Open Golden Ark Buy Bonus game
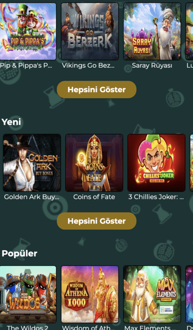 point(32,163)
